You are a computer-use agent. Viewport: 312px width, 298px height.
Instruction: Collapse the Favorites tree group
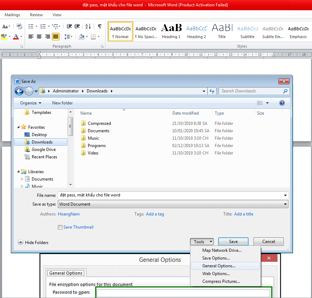point(18,127)
